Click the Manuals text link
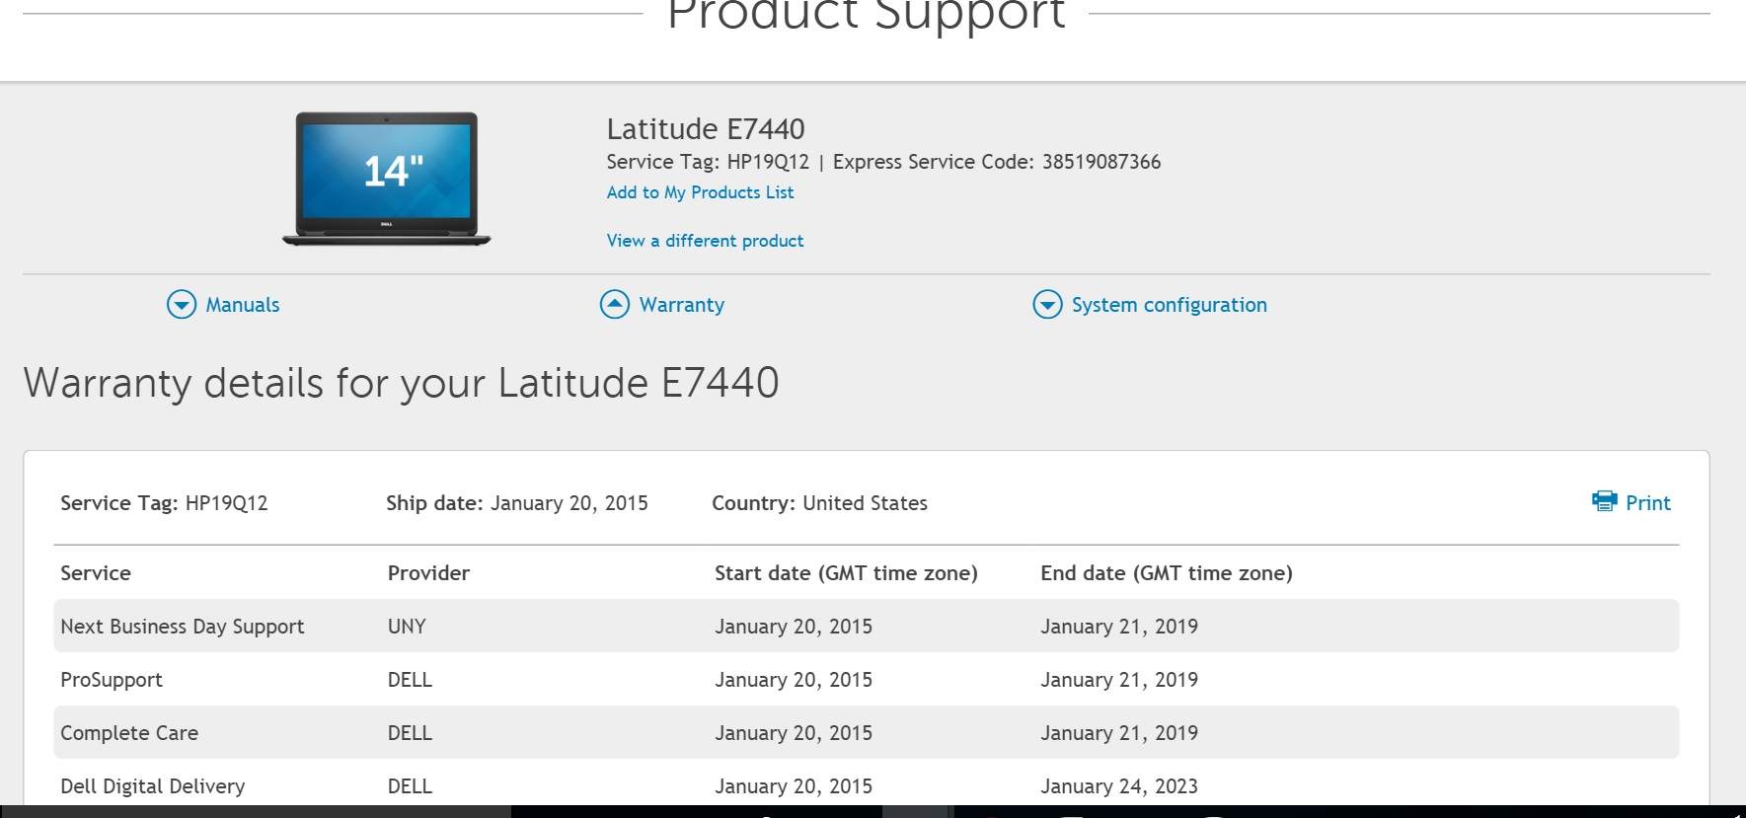This screenshot has width=1746, height=818. pos(242,305)
